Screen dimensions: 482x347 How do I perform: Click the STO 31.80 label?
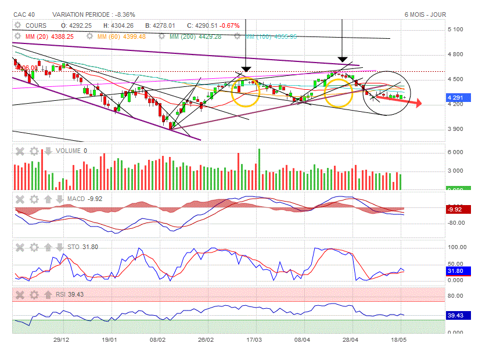pyautogui.click(x=82, y=247)
